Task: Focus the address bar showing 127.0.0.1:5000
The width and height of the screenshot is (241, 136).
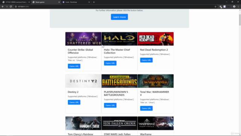Action: [x=115, y=6]
